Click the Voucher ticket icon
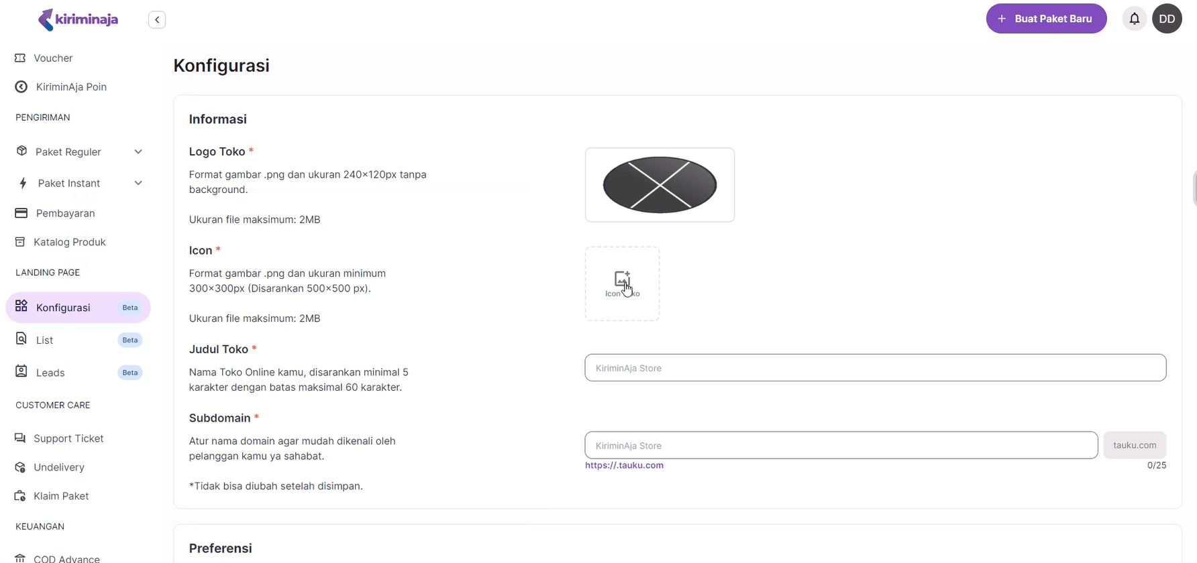 pos(20,58)
